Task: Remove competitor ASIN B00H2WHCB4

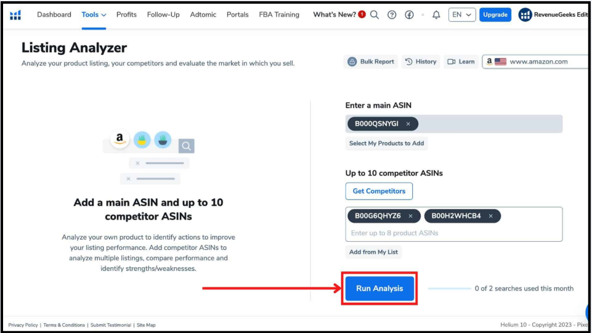Action: (x=491, y=216)
